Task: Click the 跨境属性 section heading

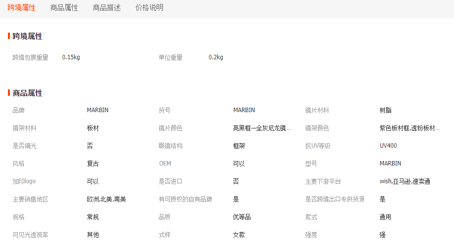Action: (x=27, y=36)
